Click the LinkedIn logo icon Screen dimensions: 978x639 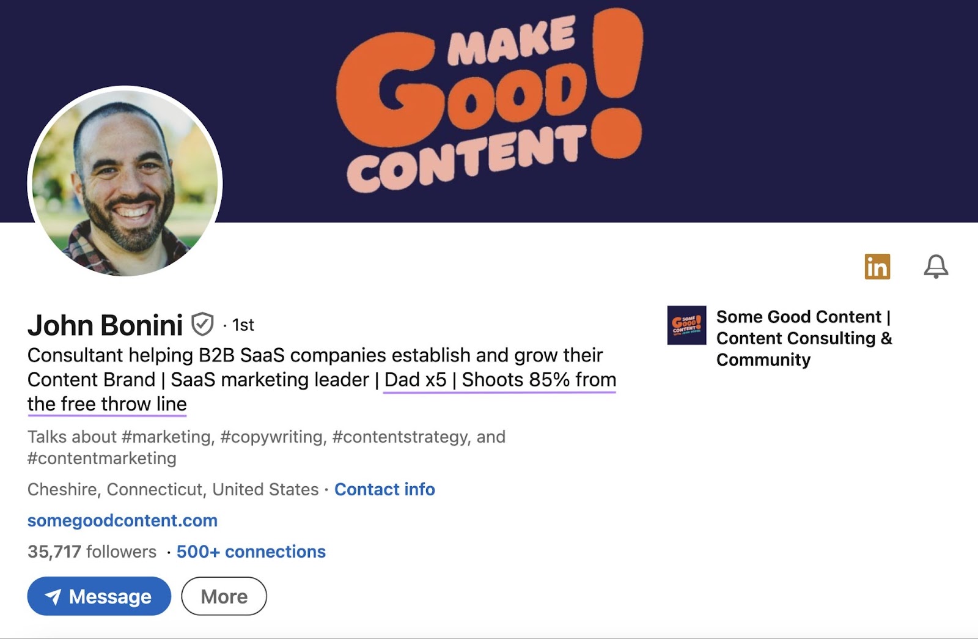[877, 267]
